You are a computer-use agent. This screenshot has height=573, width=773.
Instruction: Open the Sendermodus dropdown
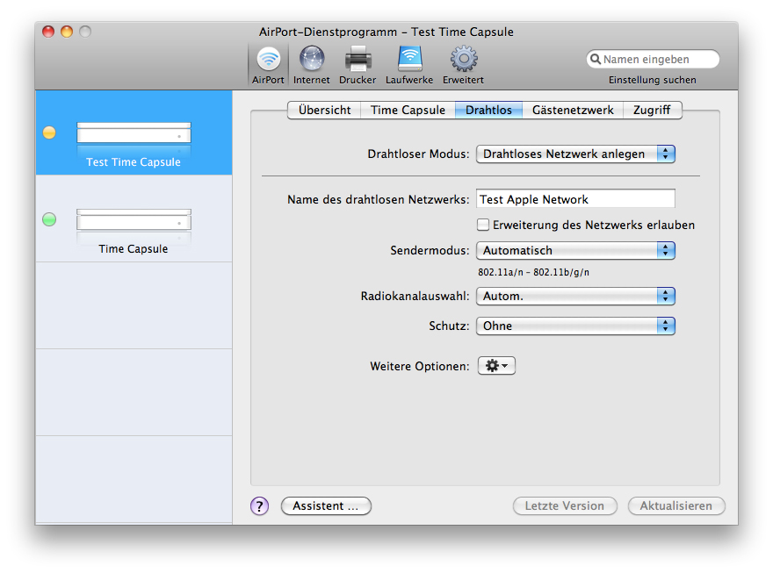575,250
